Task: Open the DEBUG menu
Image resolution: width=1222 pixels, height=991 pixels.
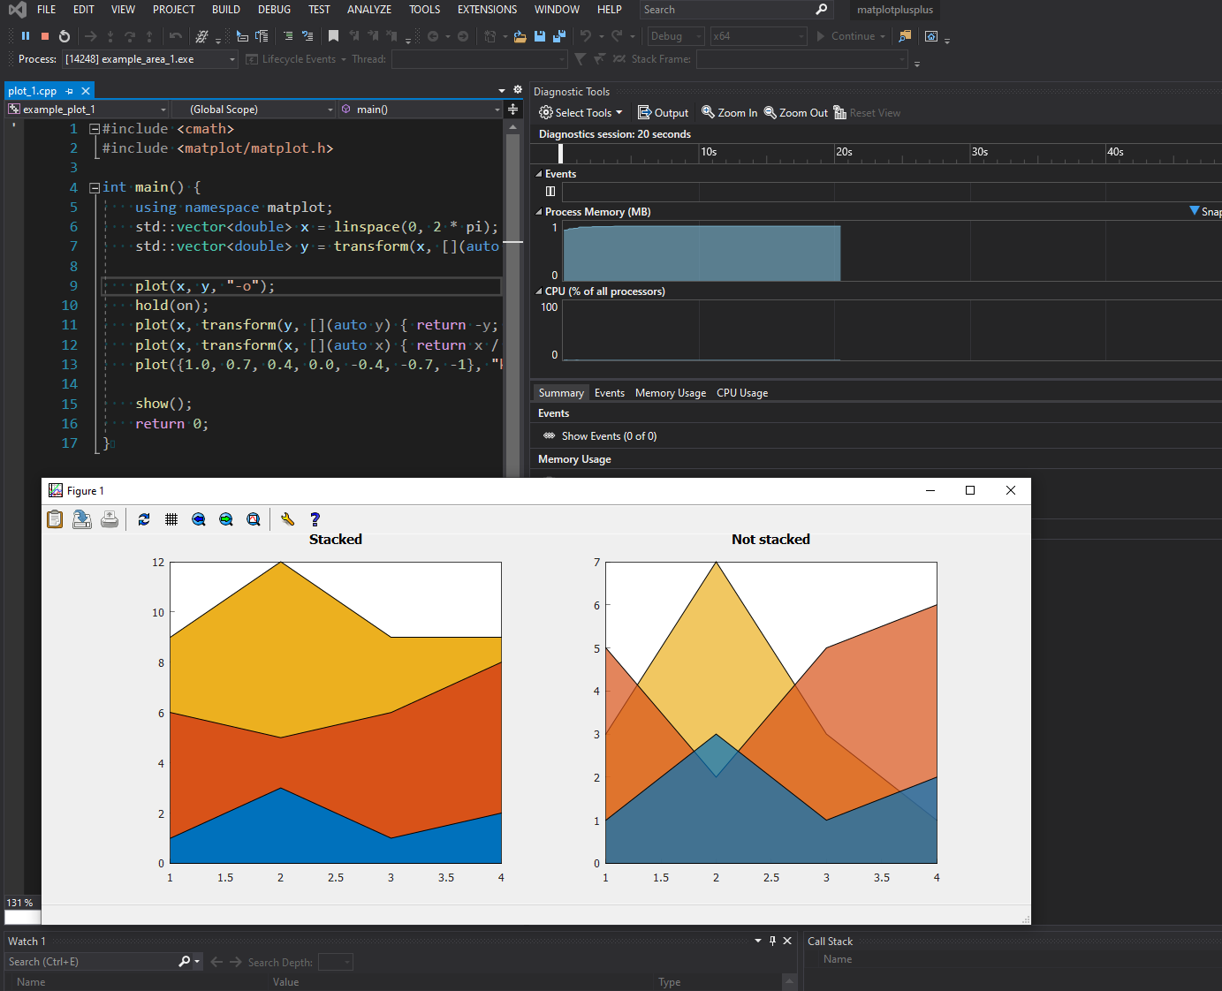Action: tap(274, 10)
